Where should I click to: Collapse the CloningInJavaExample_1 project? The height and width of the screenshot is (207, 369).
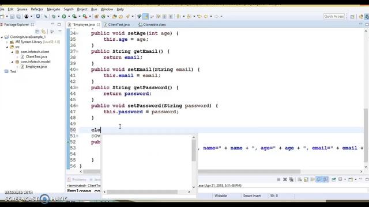(2, 37)
